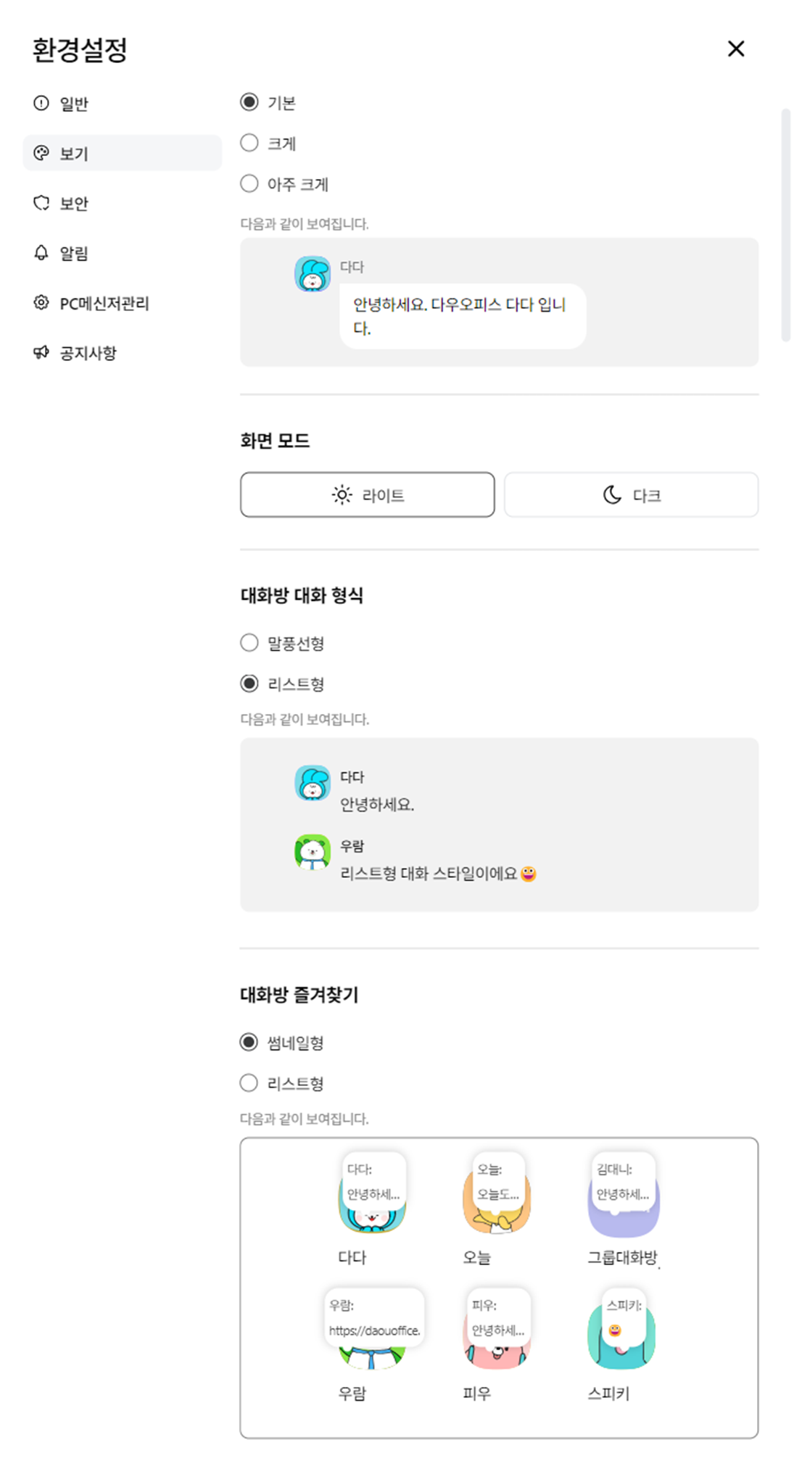Click the gear icon for PC메신저관리
The image size is (794, 1466).
41,303
